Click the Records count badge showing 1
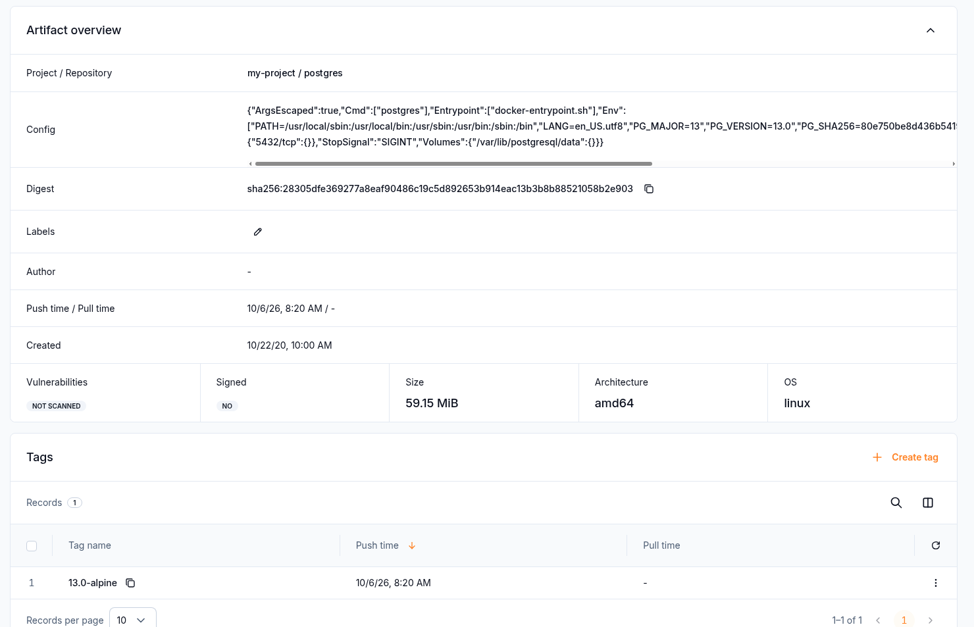 (75, 503)
